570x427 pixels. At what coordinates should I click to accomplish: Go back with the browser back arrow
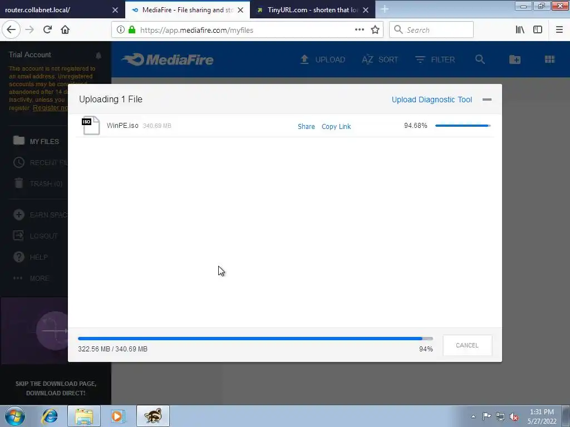(x=11, y=30)
